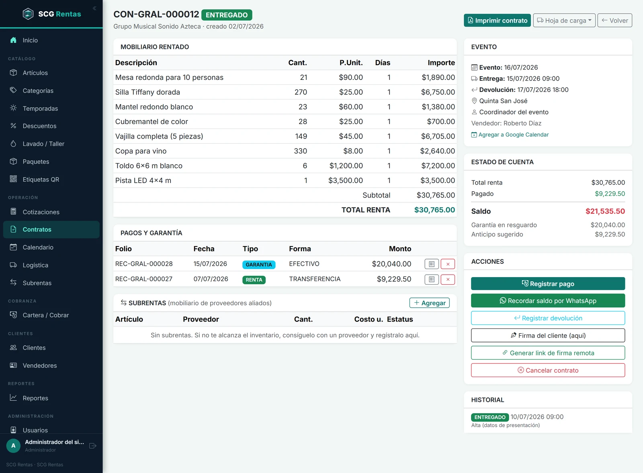Collapse the sidebar with the double-chevron icon
The height and width of the screenshot is (473, 643).
pyautogui.click(x=94, y=8)
